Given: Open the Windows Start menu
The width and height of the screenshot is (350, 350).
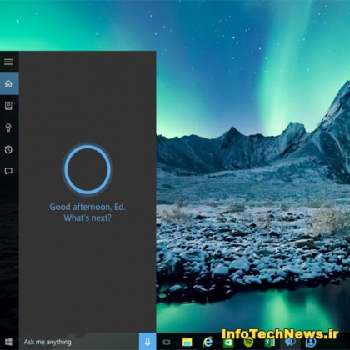Looking at the screenshot, I should [x=8, y=342].
